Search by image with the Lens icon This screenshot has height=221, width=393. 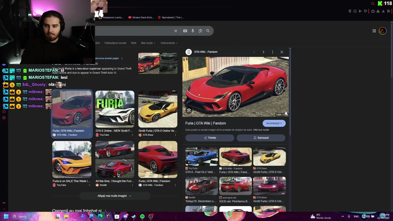pyautogui.click(x=200, y=31)
